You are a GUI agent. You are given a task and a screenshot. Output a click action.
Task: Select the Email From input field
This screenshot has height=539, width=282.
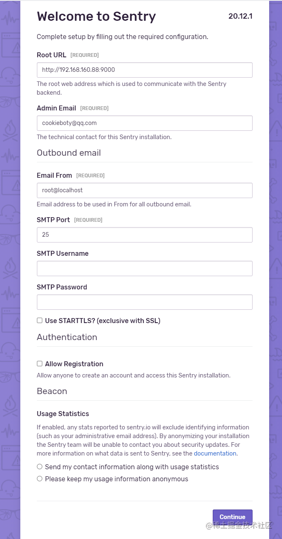144,190
